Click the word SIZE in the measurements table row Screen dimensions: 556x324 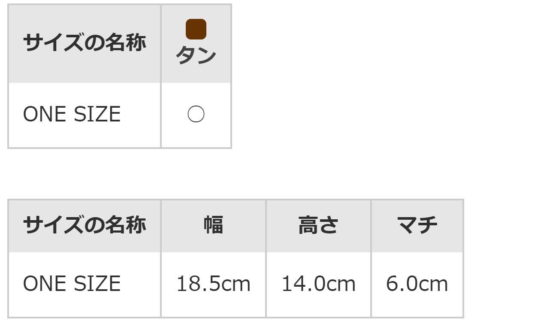pos(97,284)
